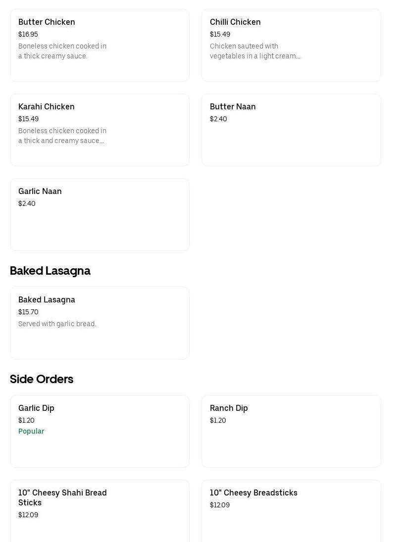The height and width of the screenshot is (542, 398).
Task: Click the Chilli Chicken description text
Action: [x=255, y=51]
